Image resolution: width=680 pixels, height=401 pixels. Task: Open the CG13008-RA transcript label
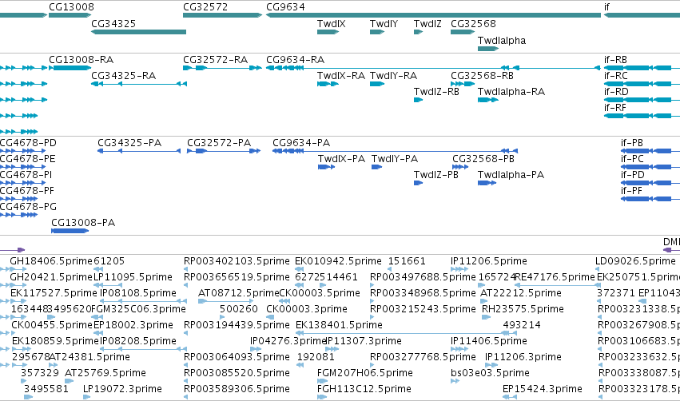pos(81,59)
